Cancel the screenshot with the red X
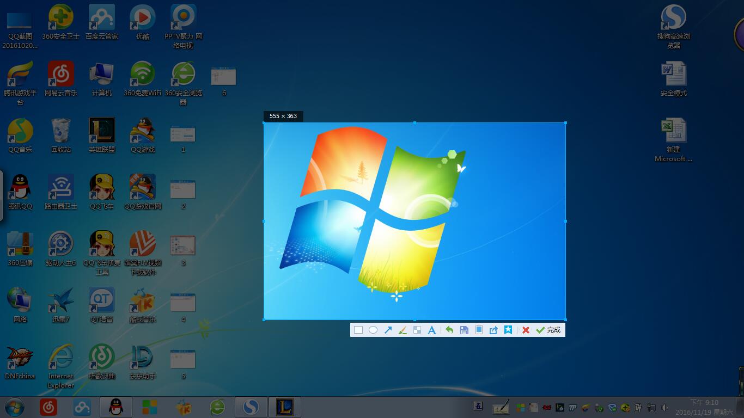Screen dimensions: 744x418 pyautogui.click(x=526, y=330)
